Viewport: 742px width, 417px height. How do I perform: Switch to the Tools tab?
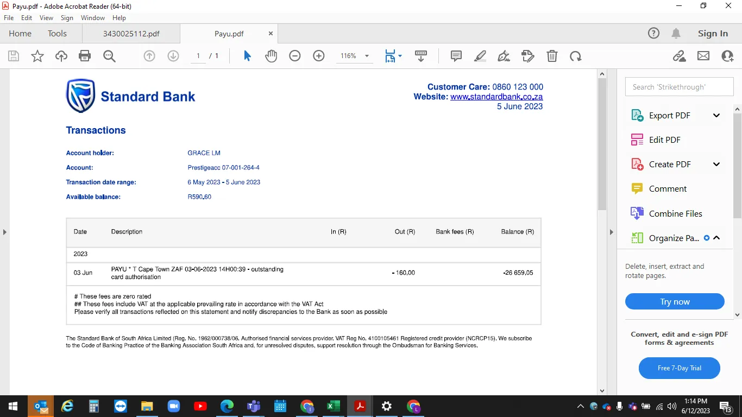tap(57, 33)
